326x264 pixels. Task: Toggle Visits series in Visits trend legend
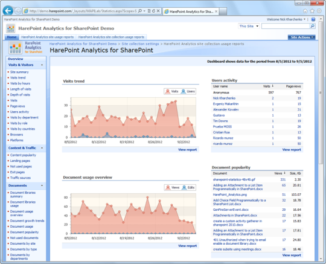(171, 91)
